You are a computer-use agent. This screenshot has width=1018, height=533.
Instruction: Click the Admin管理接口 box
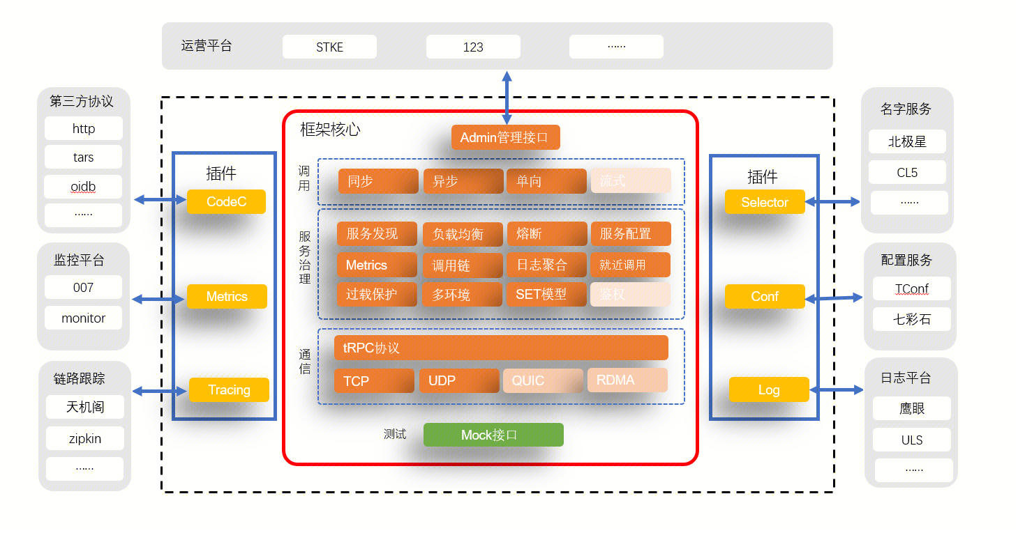505,137
